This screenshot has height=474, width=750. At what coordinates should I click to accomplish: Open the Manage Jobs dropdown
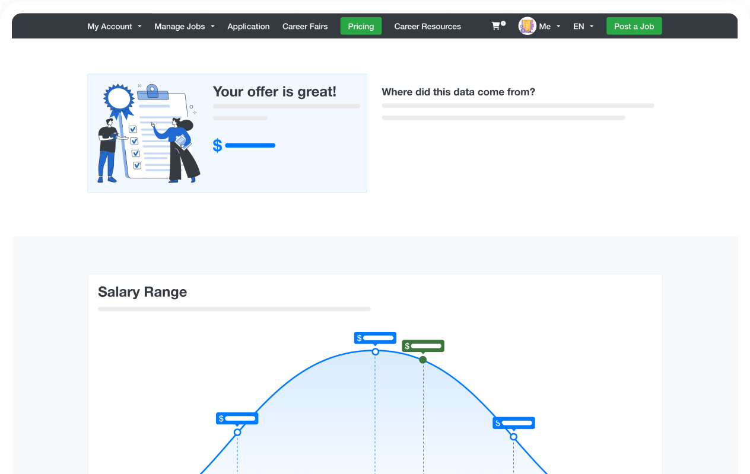tap(184, 26)
